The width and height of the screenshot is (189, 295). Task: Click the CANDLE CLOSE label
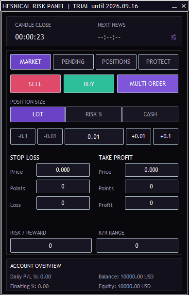(x=33, y=25)
